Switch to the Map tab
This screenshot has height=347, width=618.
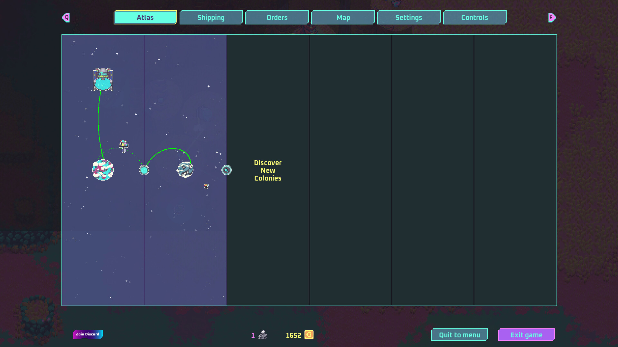[343, 17]
